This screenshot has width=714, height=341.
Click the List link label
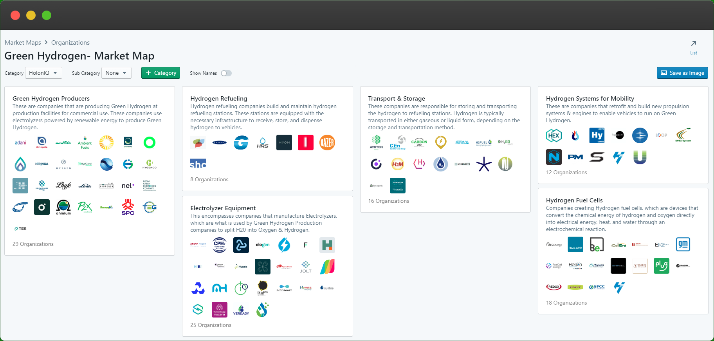click(694, 53)
